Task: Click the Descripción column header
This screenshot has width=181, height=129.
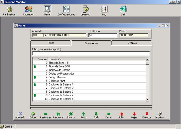Action: pos(97,59)
